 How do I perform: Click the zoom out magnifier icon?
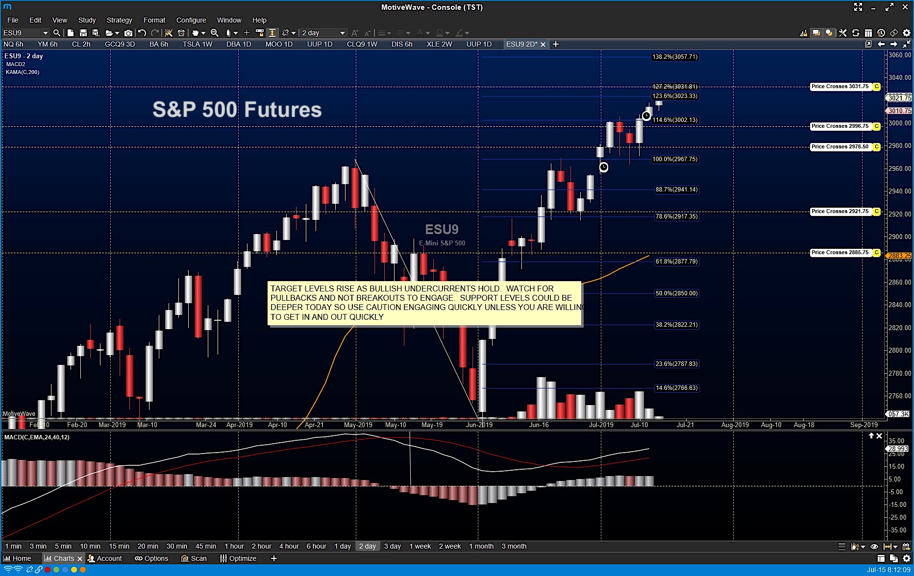coord(215,33)
